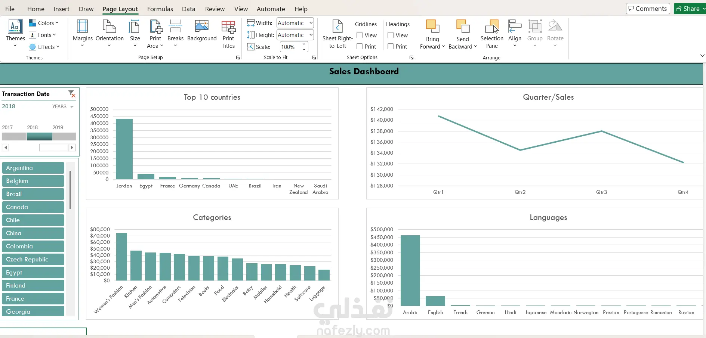This screenshot has width=706, height=338.
Task: Open theme Effects options
Action: (x=44, y=47)
